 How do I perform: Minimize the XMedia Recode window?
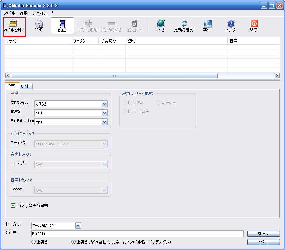pos(264,5)
